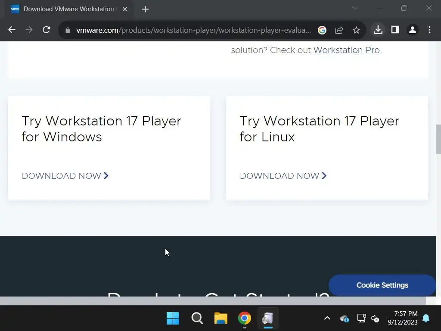Restore down the Chrome window

(x=404, y=8)
